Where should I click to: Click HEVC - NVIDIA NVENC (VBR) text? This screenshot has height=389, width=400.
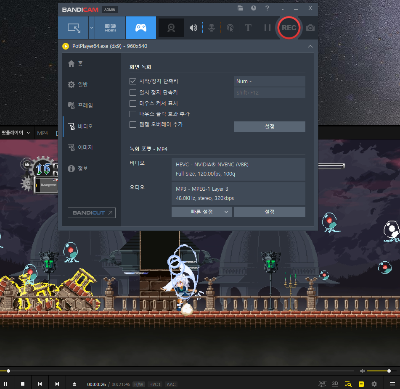[212, 165]
